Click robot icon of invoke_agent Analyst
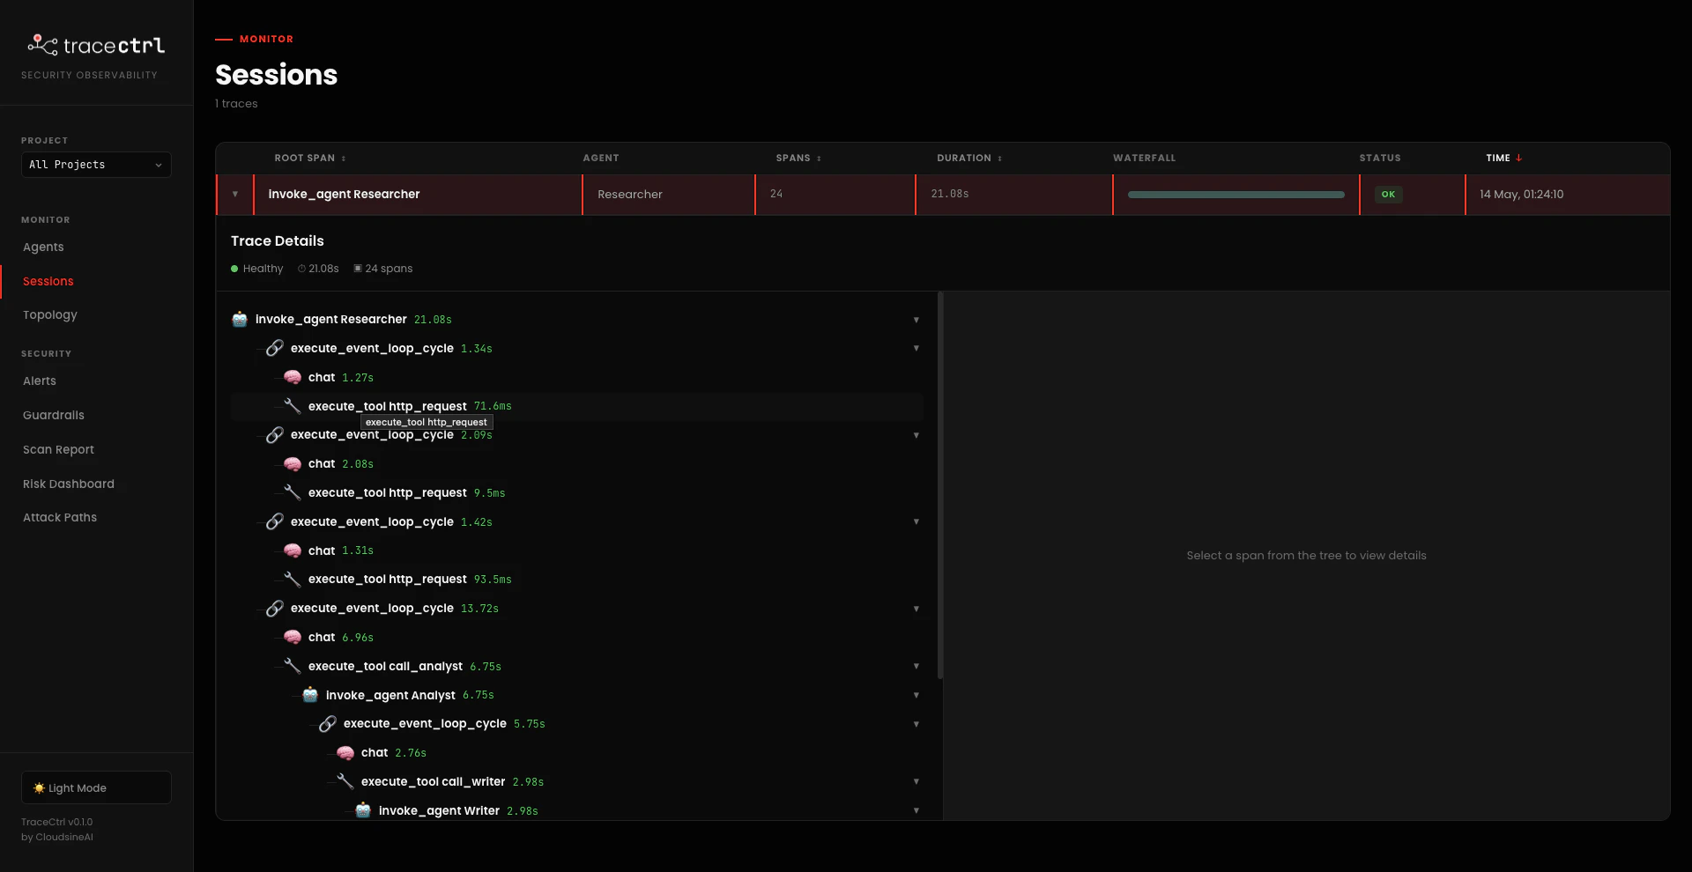This screenshot has height=872, width=1692. (x=310, y=695)
